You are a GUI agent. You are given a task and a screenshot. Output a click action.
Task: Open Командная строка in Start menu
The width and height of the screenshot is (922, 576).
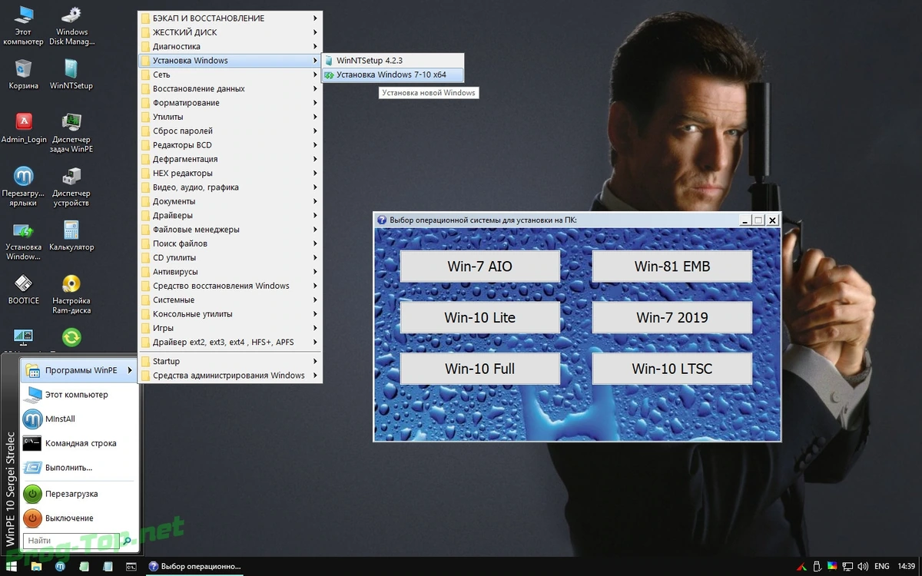(78, 443)
